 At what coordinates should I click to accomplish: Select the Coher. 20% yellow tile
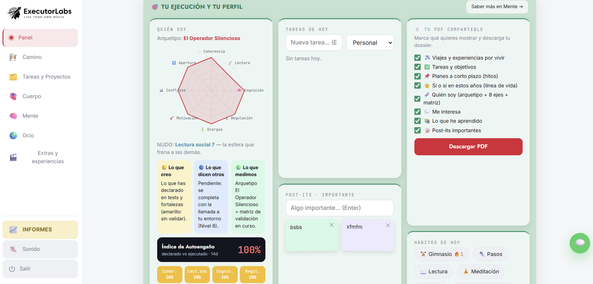170,274
